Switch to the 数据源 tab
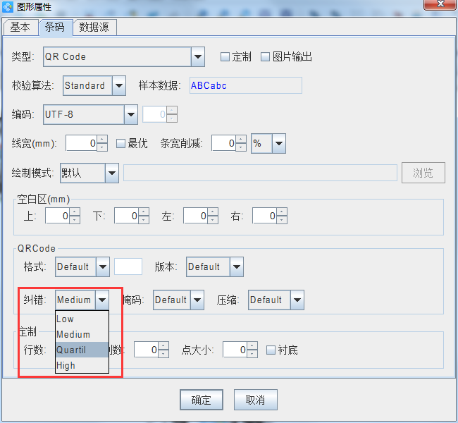Screen dimensions: 458x423 point(94,27)
